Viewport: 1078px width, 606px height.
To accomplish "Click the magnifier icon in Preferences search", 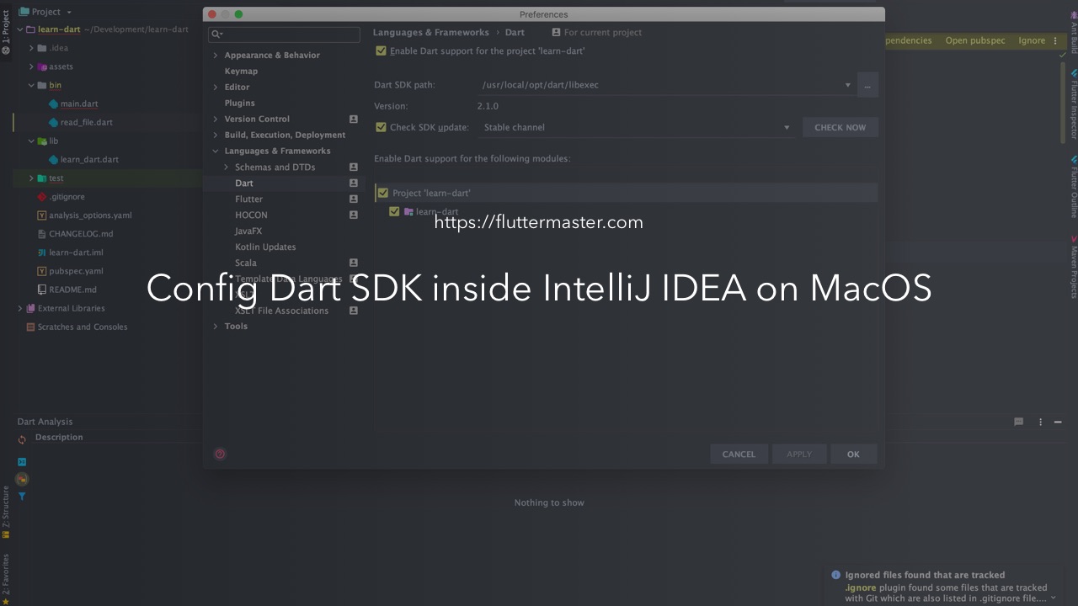I will [x=216, y=34].
